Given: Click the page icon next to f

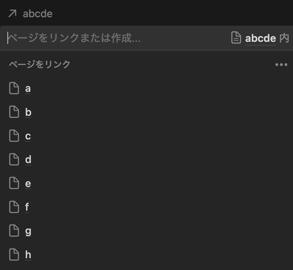Looking at the screenshot, I should click(x=14, y=207).
